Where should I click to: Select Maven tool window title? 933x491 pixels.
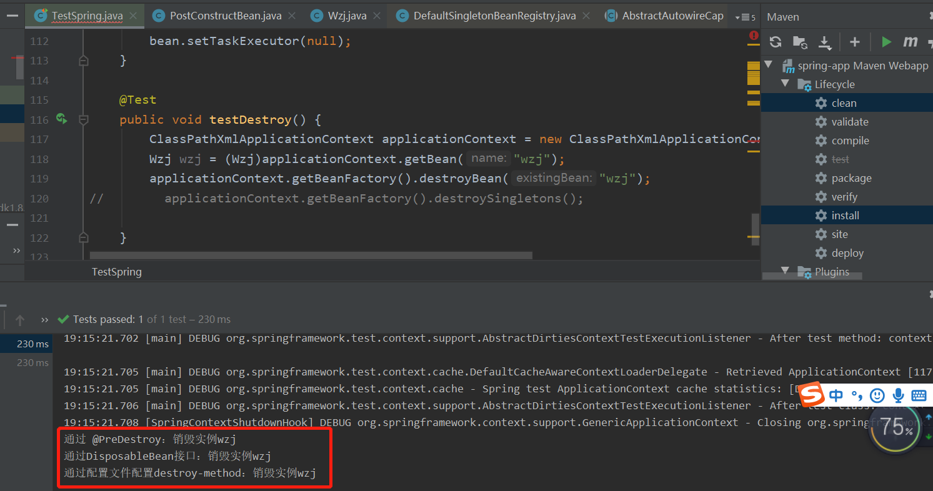click(x=783, y=17)
